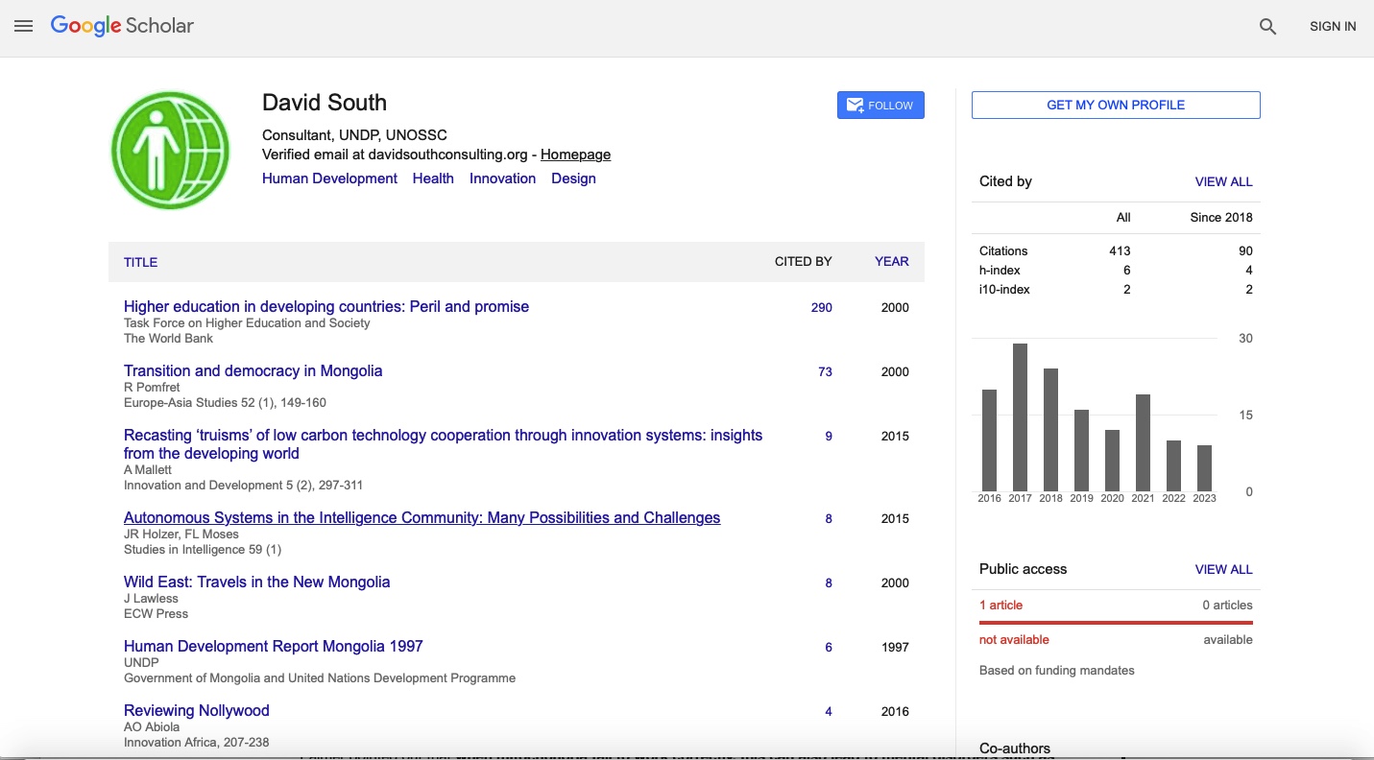Click the search magnifier icon

1267,27
